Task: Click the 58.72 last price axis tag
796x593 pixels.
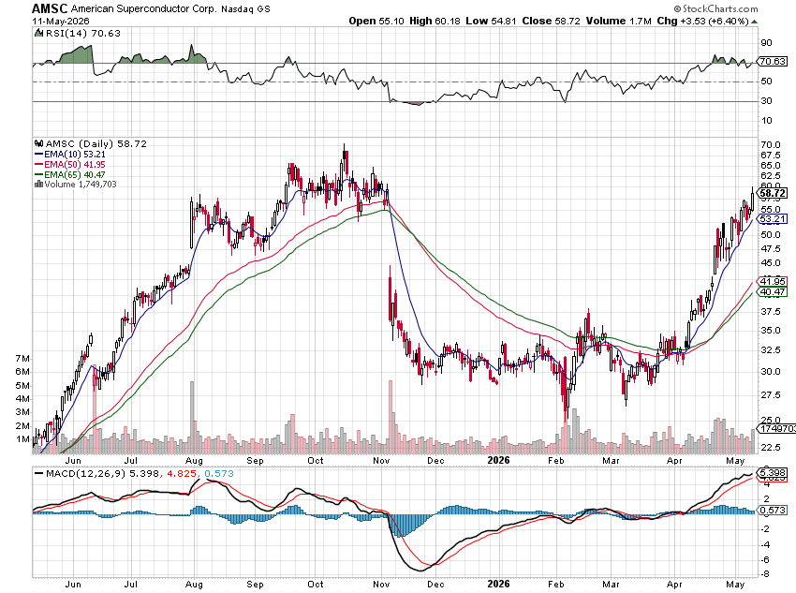Action: 773,193
